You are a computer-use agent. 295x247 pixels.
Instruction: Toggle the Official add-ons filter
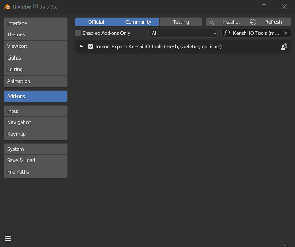click(96, 22)
